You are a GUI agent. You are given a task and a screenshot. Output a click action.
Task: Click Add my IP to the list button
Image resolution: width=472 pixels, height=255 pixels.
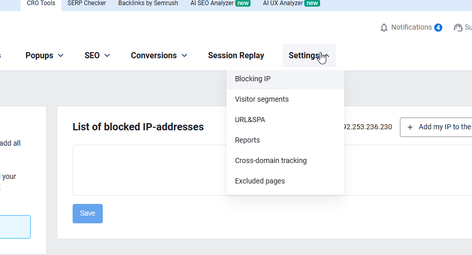click(436, 127)
